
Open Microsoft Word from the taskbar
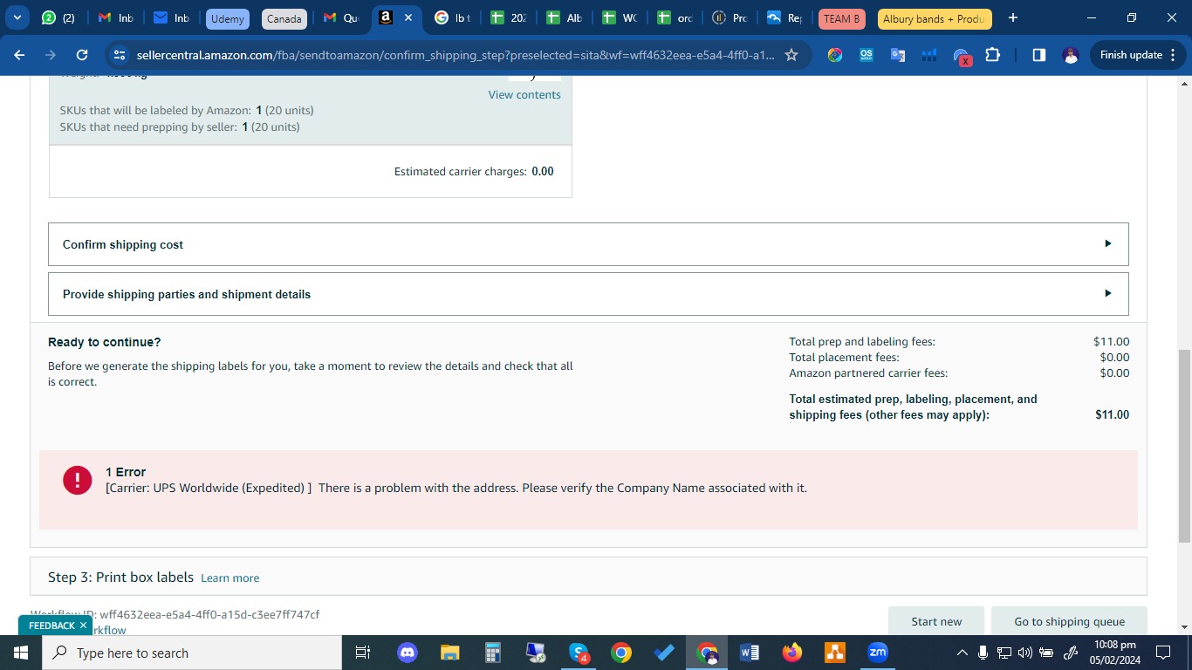coord(750,653)
